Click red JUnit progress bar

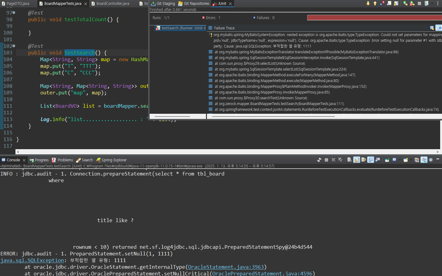[374, 18]
